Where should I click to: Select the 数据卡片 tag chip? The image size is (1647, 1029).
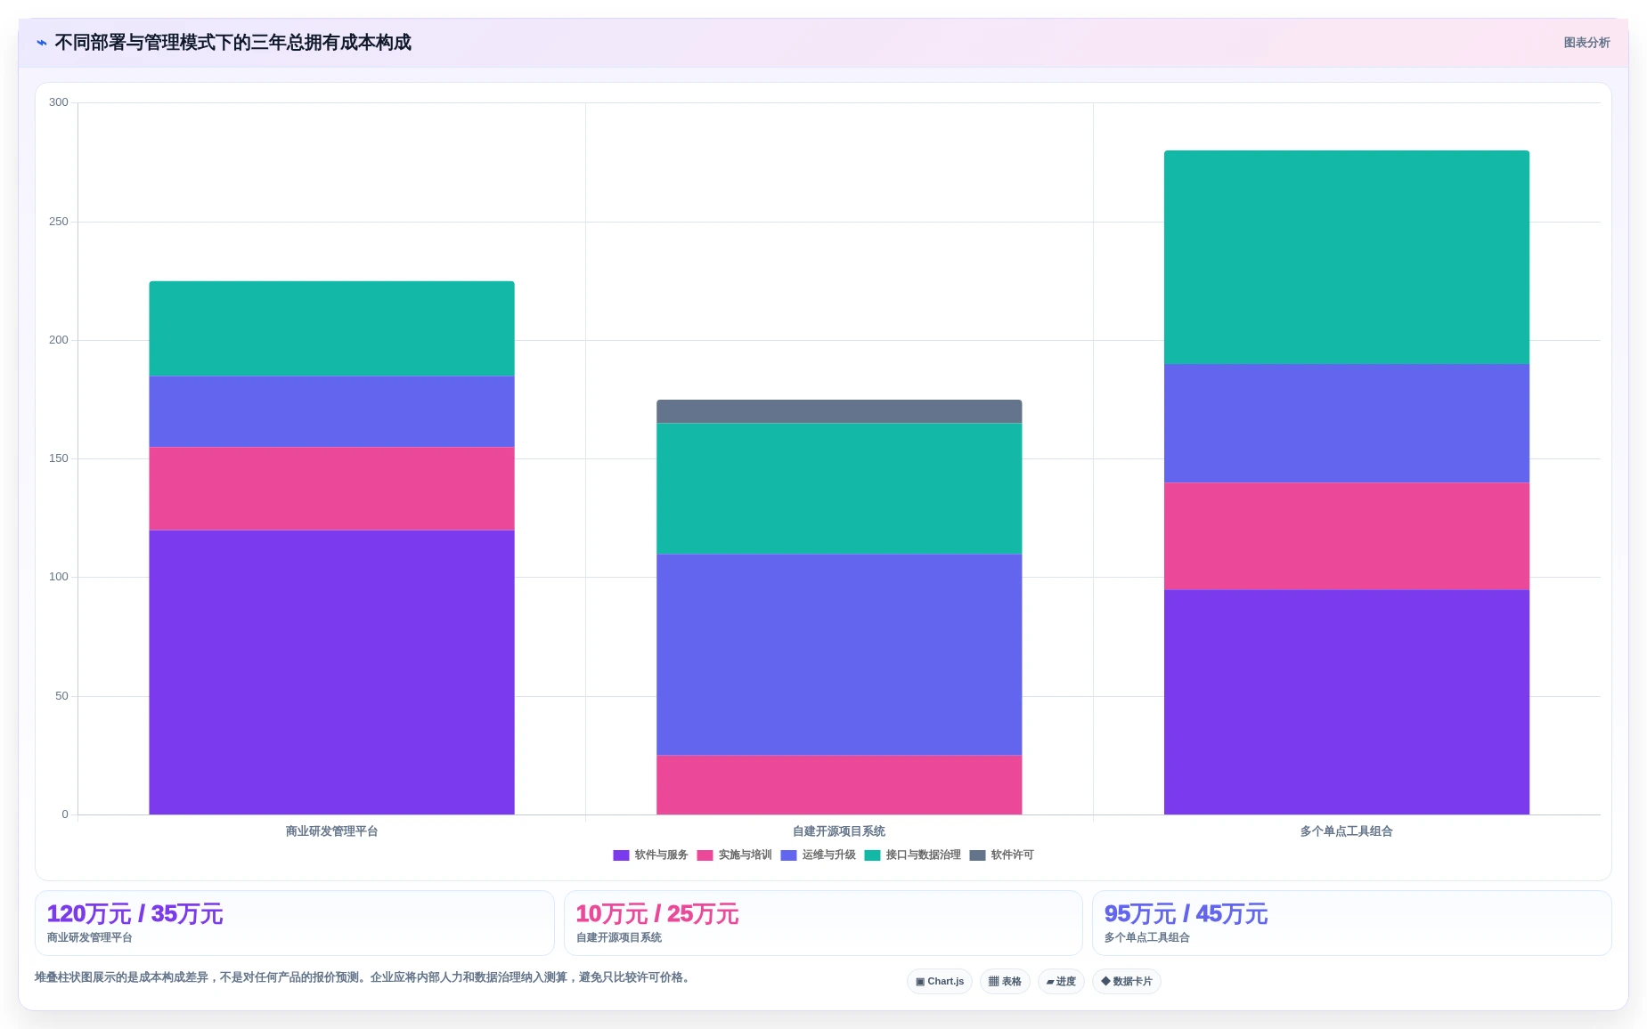point(1127,982)
